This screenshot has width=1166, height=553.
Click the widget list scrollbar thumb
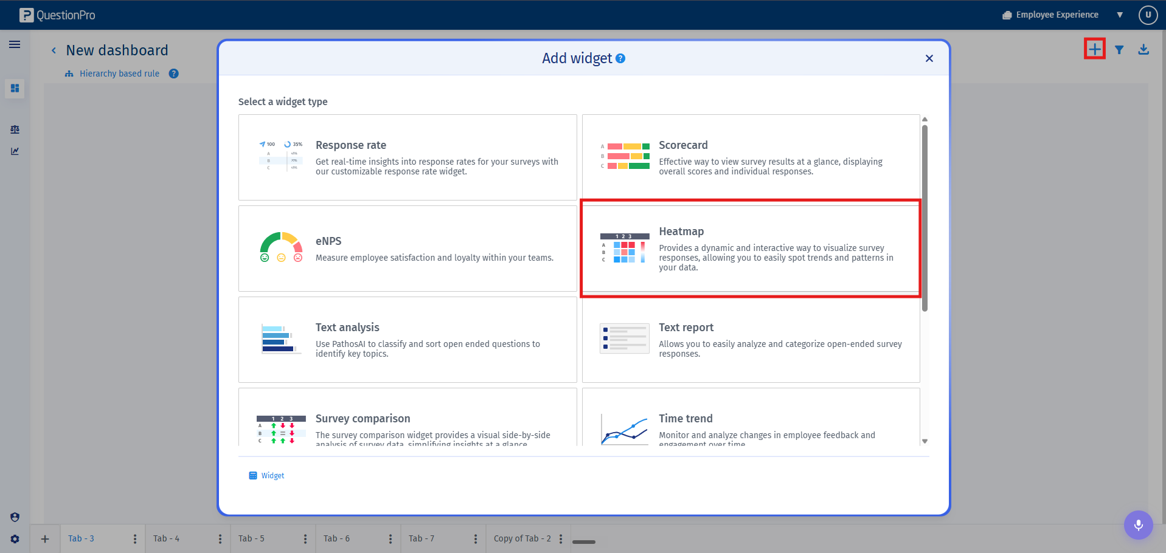pos(925,218)
